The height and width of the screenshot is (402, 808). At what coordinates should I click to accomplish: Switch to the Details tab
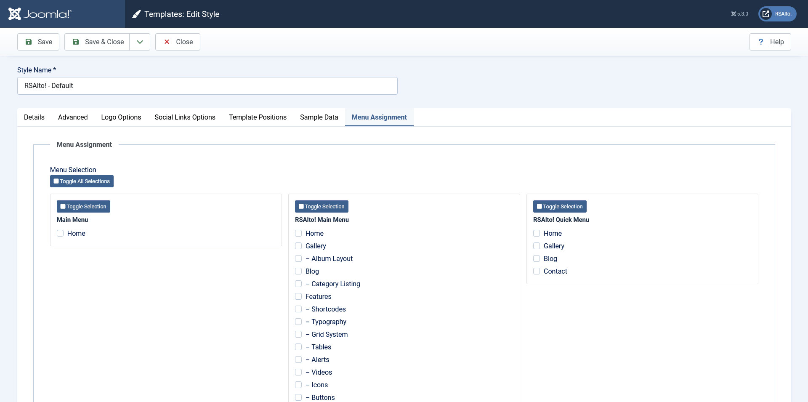[34, 117]
